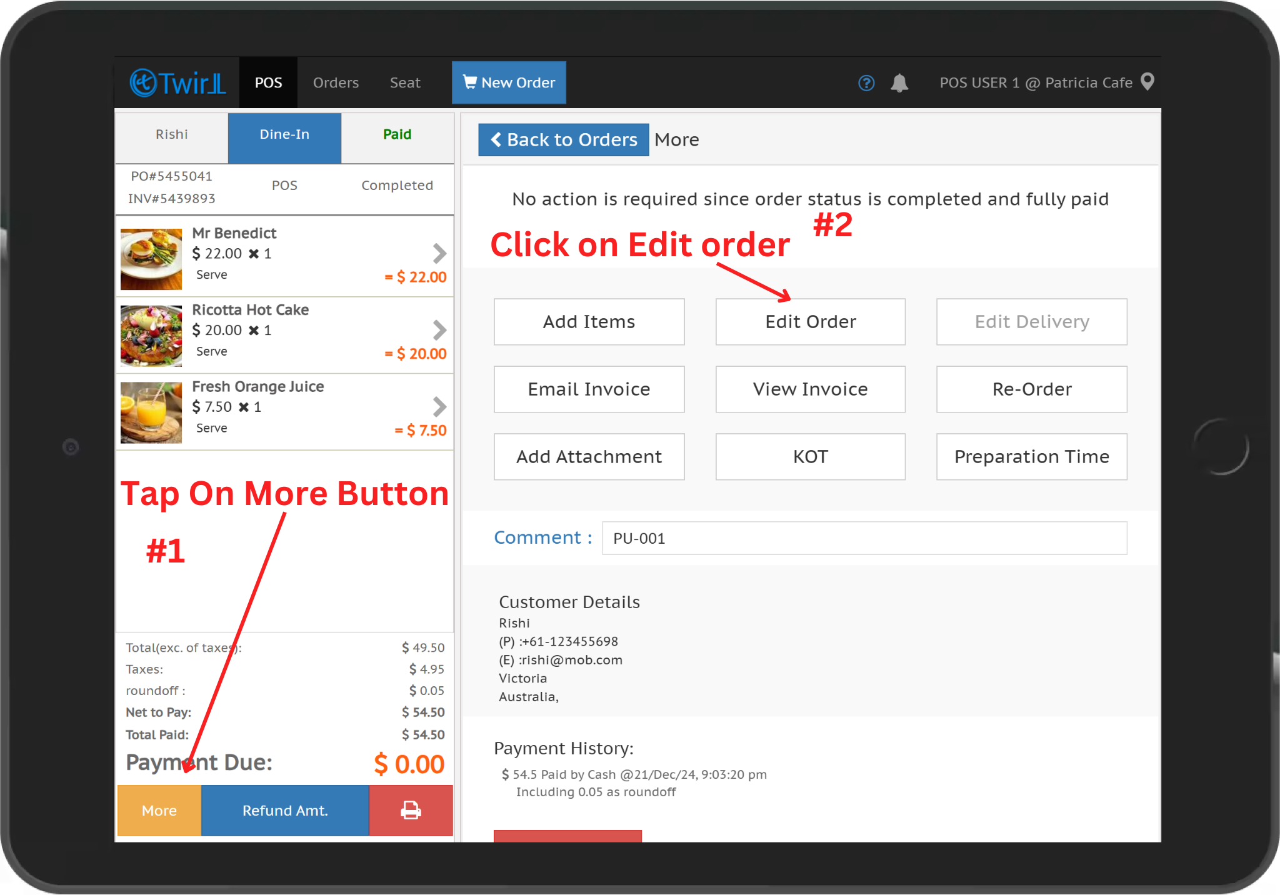Click the red print receipt button
This screenshot has height=895, width=1280.
pyautogui.click(x=411, y=810)
